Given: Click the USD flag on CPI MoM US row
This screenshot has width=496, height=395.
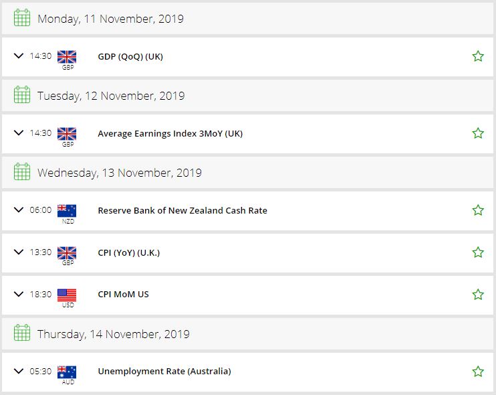Looking at the screenshot, I should (67, 295).
